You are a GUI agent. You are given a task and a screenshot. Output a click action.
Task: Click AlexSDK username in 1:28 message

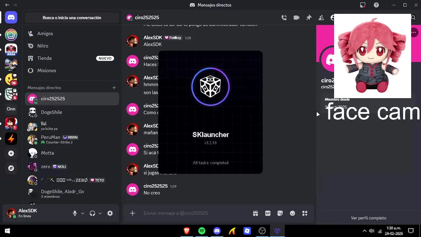click(x=153, y=38)
